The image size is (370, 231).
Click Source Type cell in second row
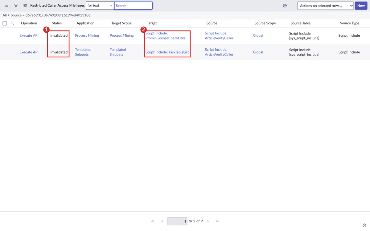point(349,52)
